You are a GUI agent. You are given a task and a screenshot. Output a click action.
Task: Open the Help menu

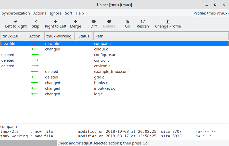click(80, 13)
